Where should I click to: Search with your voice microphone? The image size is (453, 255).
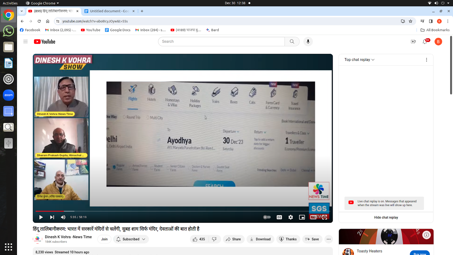coord(308,42)
